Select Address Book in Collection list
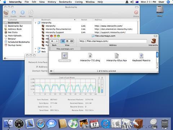Image resolution: width=173 pixels, height=130 pixels. click(17, 29)
